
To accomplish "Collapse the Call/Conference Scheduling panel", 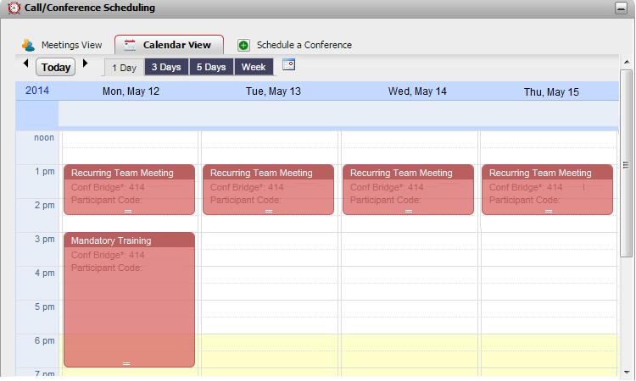I will 621,8.
